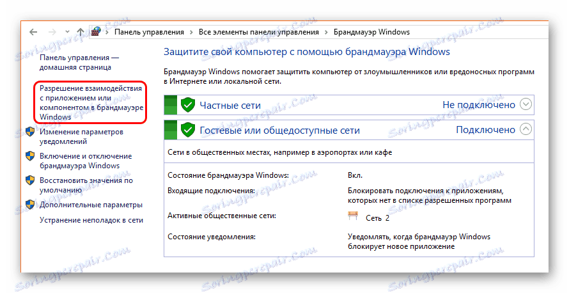Open Восстановить значения по умолчанию link
This screenshot has width=569, height=293.
(86, 185)
